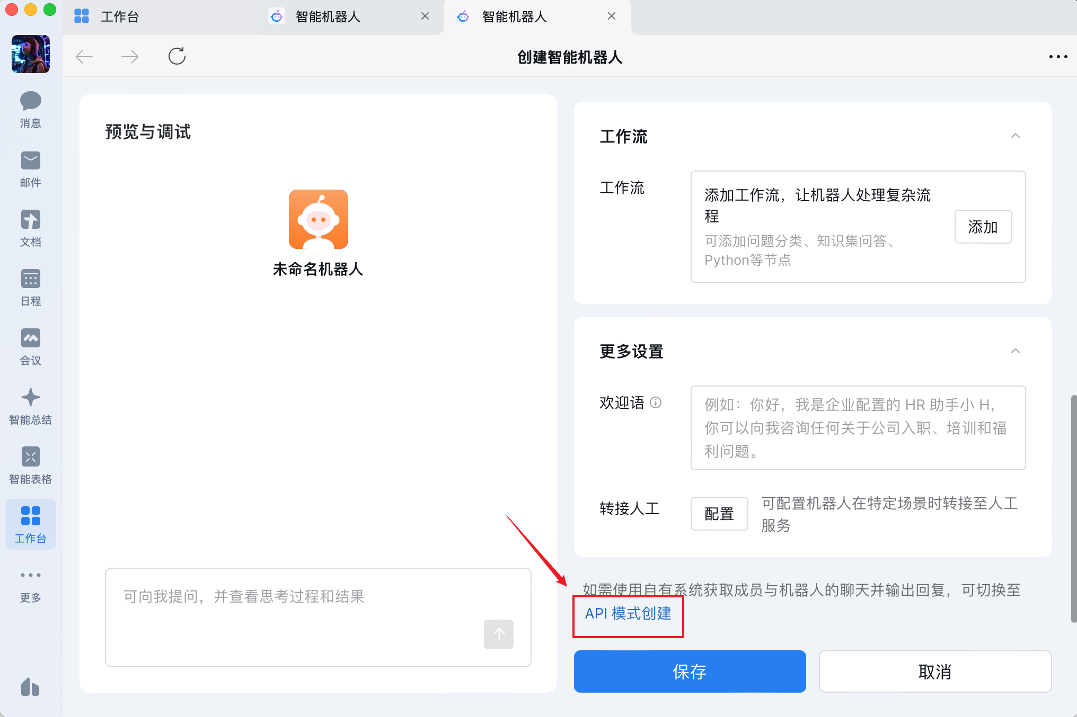Switch to the first 智能机器人 tab
The width and height of the screenshot is (1077, 717).
pos(328,17)
